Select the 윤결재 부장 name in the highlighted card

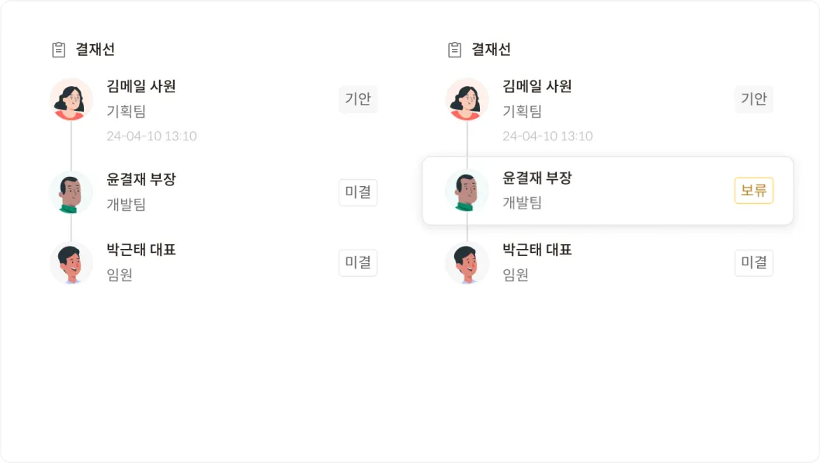[x=537, y=178]
